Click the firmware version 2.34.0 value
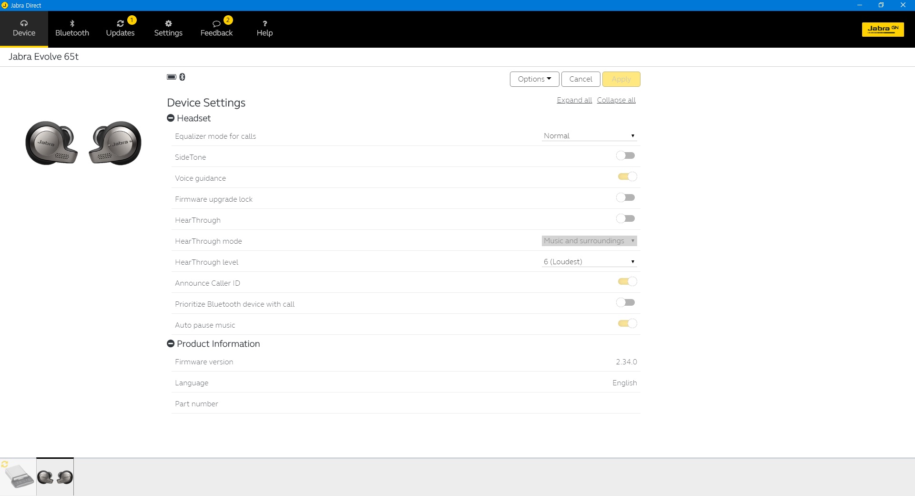The image size is (915, 496). (626, 362)
